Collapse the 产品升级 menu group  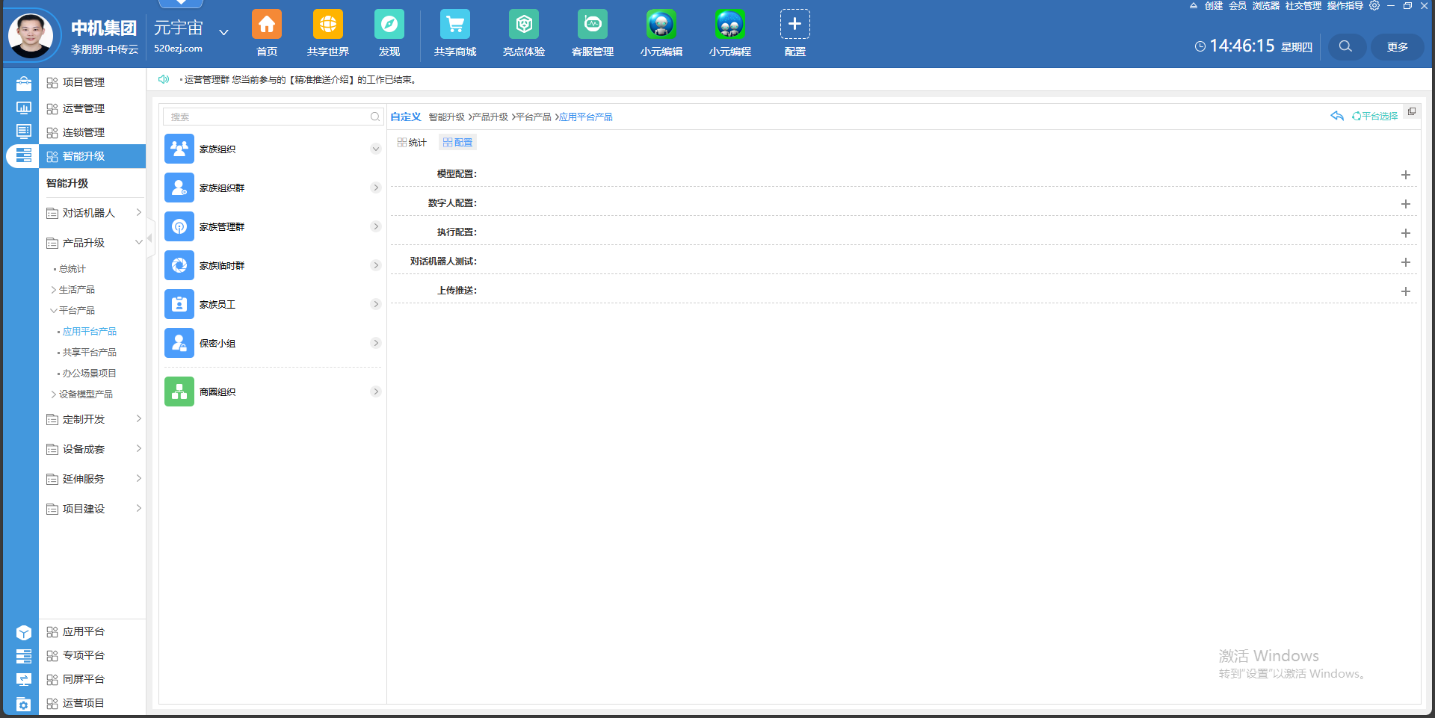coord(138,243)
